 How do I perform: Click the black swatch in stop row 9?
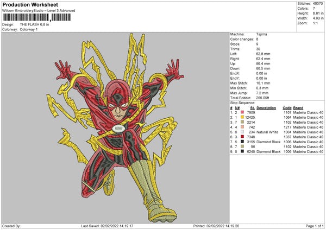242,151
